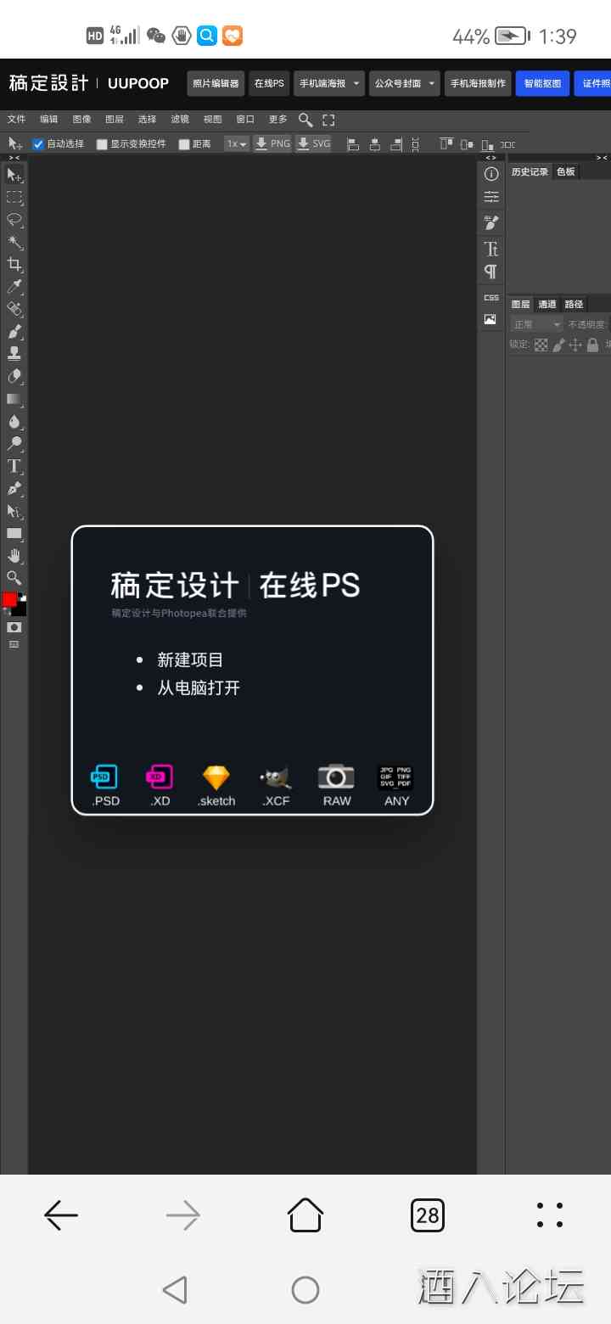Select the Blur (droplet) tool
Image resolution: width=611 pixels, height=1324 pixels.
click(14, 421)
